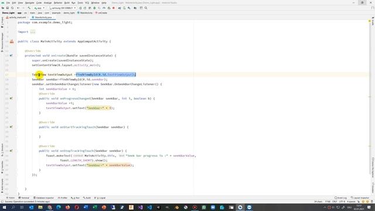
Task: Open WhatsApp from the taskbar
Action: (204, 207)
